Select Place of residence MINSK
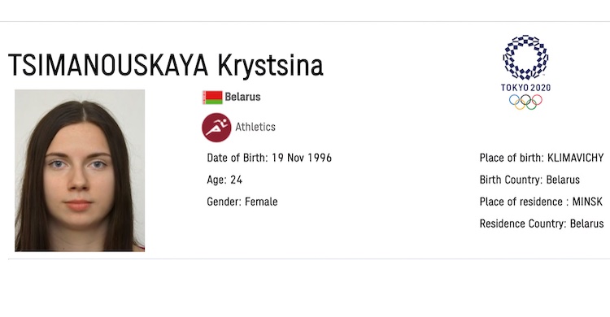The image size is (610, 317). point(541,202)
